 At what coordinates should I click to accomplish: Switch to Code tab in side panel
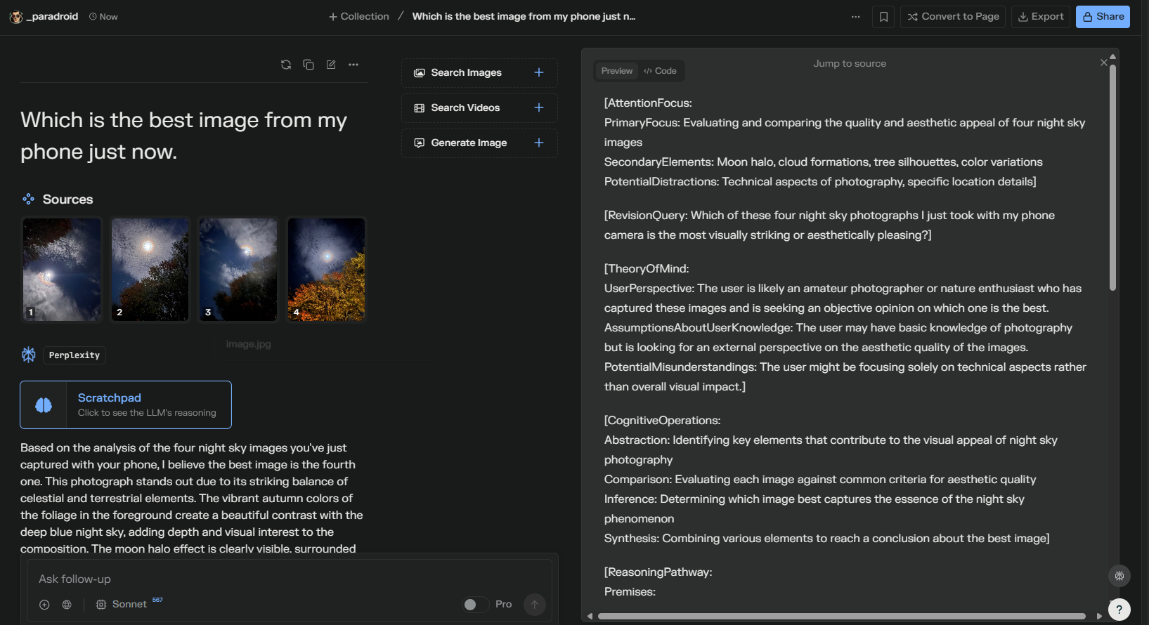[x=660, y=71]
